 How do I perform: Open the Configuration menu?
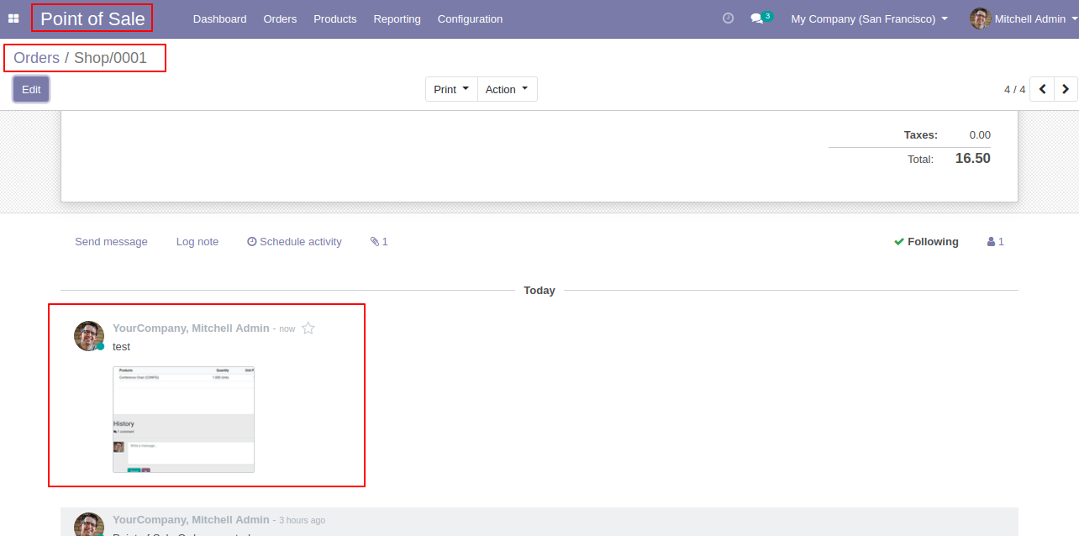(x=471, y=18)
